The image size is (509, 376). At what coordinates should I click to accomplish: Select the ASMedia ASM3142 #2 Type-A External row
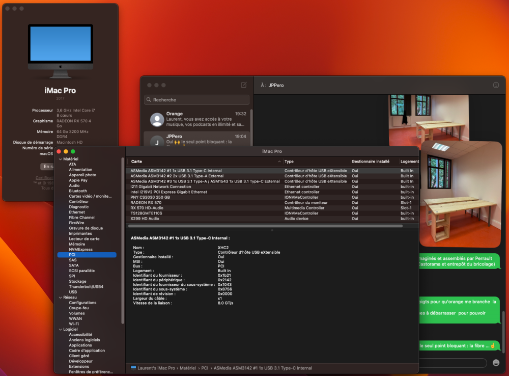click(272, 176)
